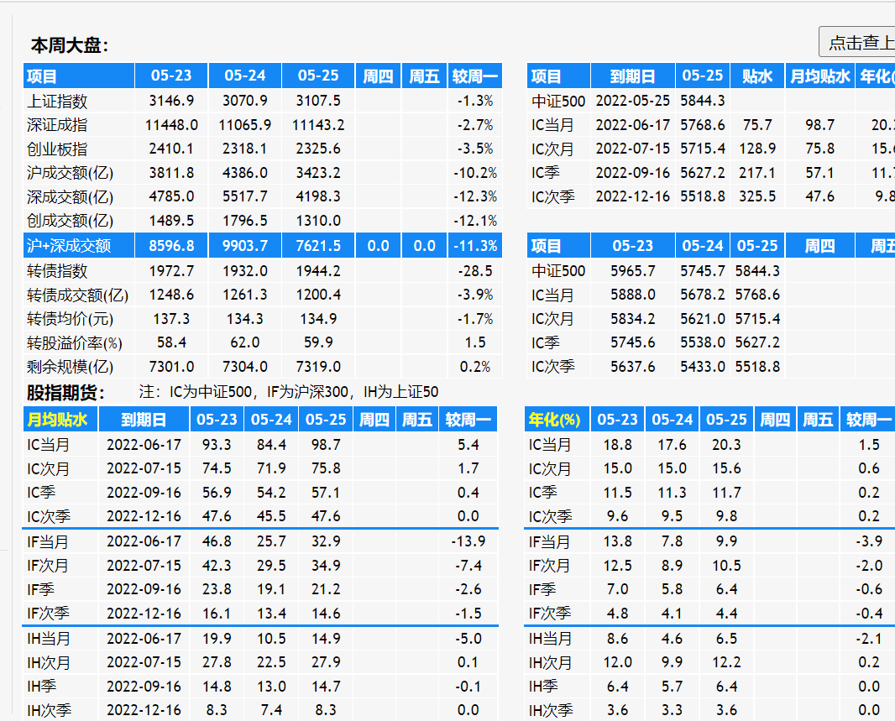Click the highlighted 沪+深成交额 row label
Screen dimensions: 895x721
point(69,246)
